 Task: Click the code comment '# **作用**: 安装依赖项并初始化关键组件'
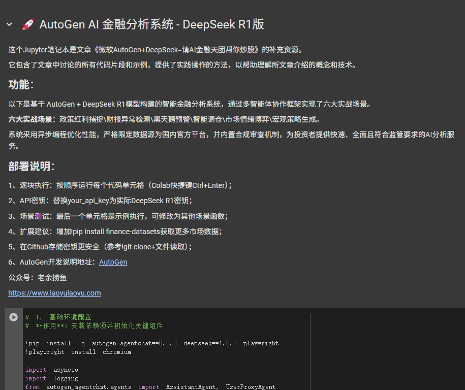[x=94, y=326]
